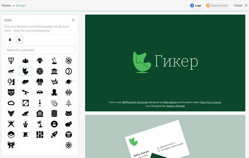Choose the raccoon face icon

[11, 92]
